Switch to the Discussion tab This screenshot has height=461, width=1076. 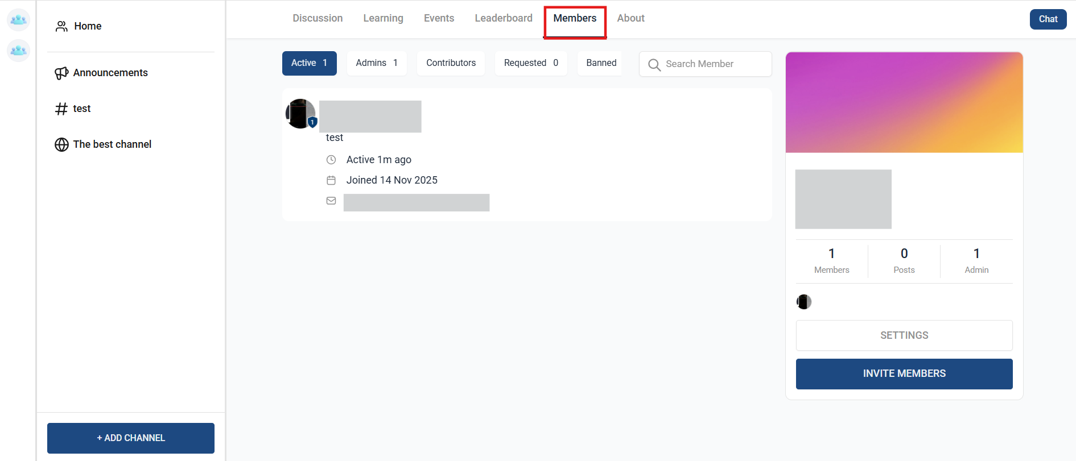(x=318, y=18)
